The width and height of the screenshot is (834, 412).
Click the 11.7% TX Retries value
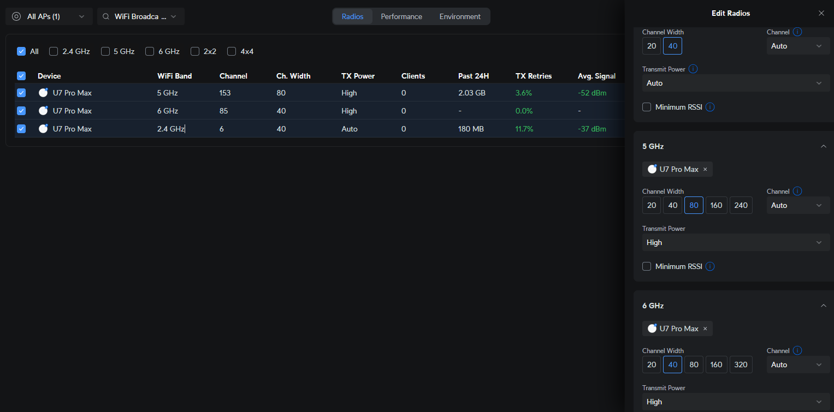pos(524,129)
